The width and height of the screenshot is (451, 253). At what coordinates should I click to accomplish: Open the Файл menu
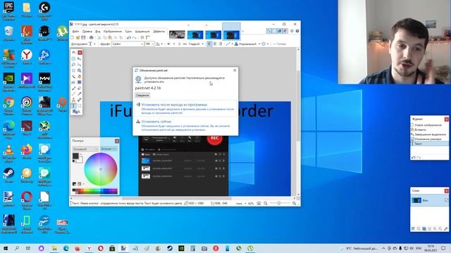coord(75,31)
